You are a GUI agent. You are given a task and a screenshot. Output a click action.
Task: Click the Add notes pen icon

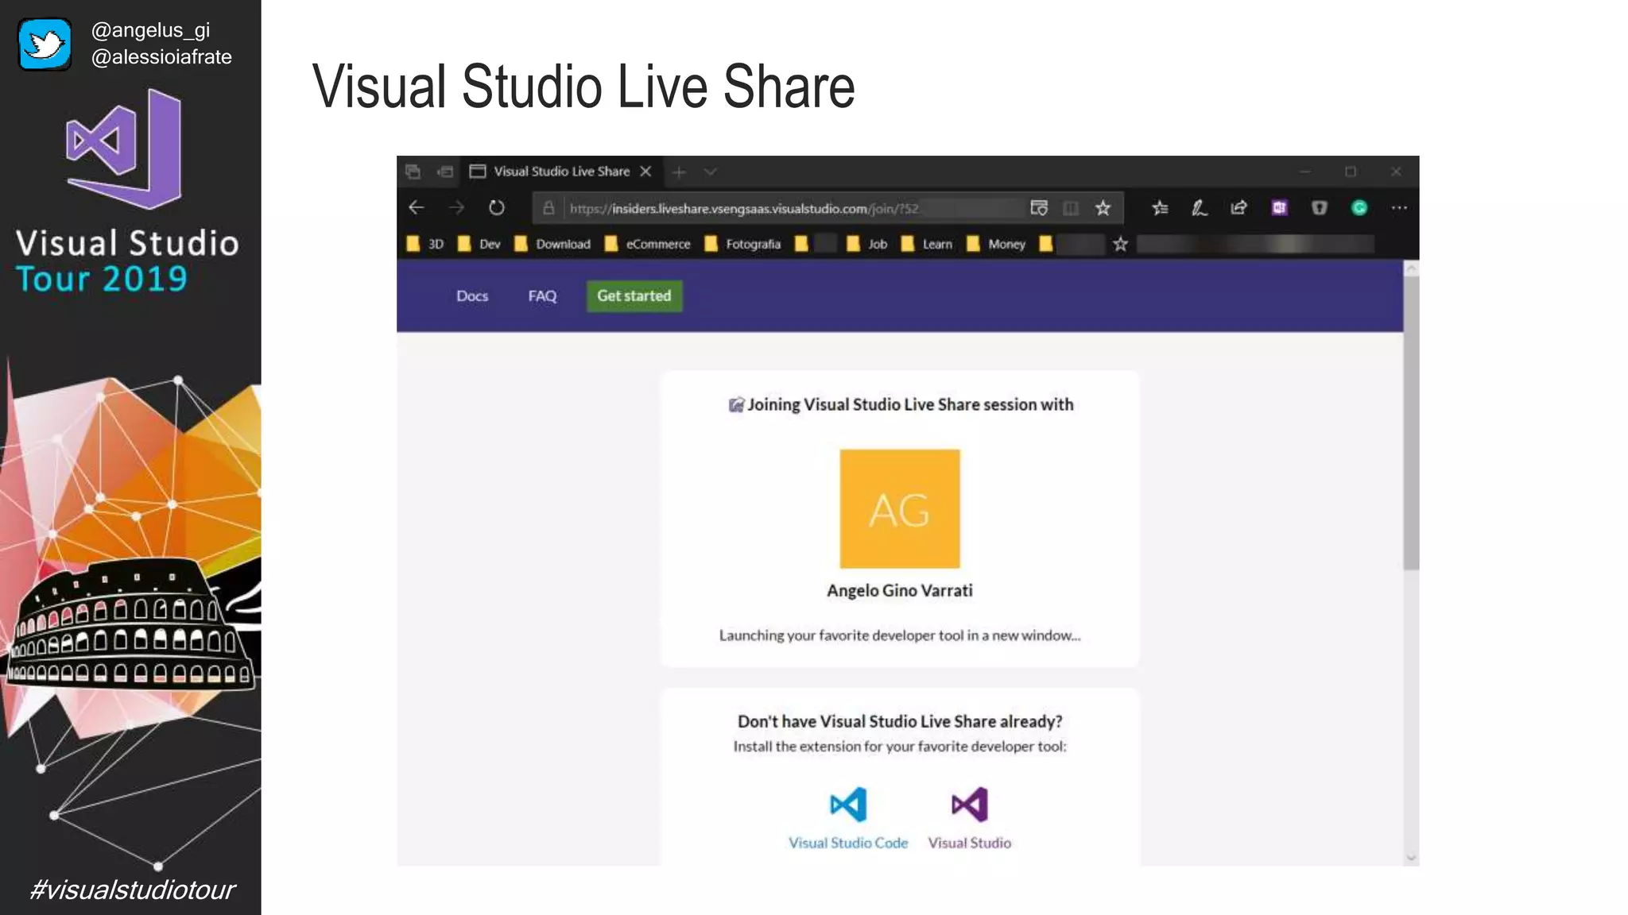[1200, 208]
